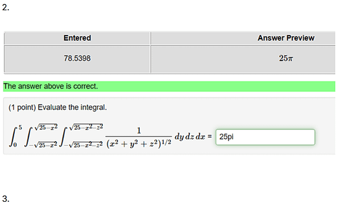The height and width of the screenshot is (204, 340).
Task: Select the Entered column header
Action: [x=77, y=38]
